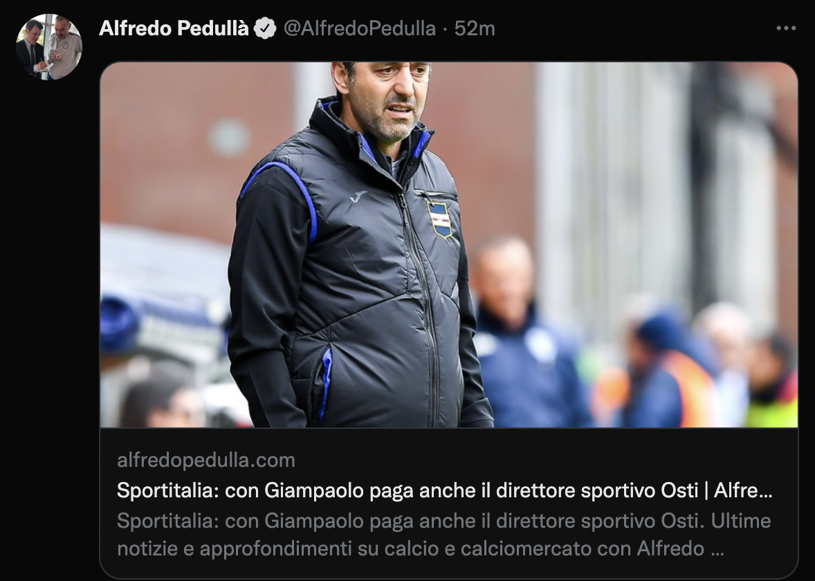
Task: Open tweet permalink via the 52m timestamp
Action: [x=475, y=28]
